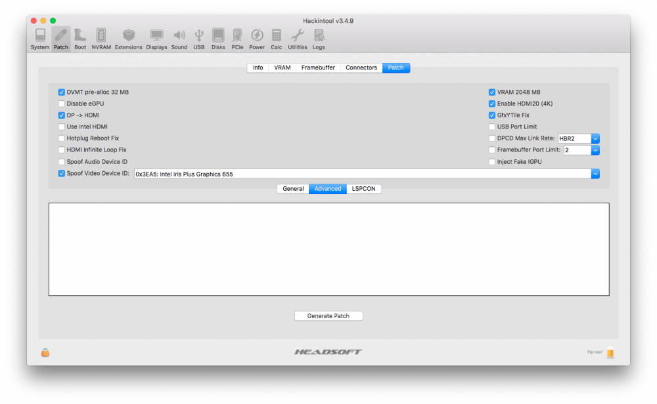The width and height of the screenshot is (657, 404).
Task: Click the Tip me beer icon
Action: click(x=610, y=352)
